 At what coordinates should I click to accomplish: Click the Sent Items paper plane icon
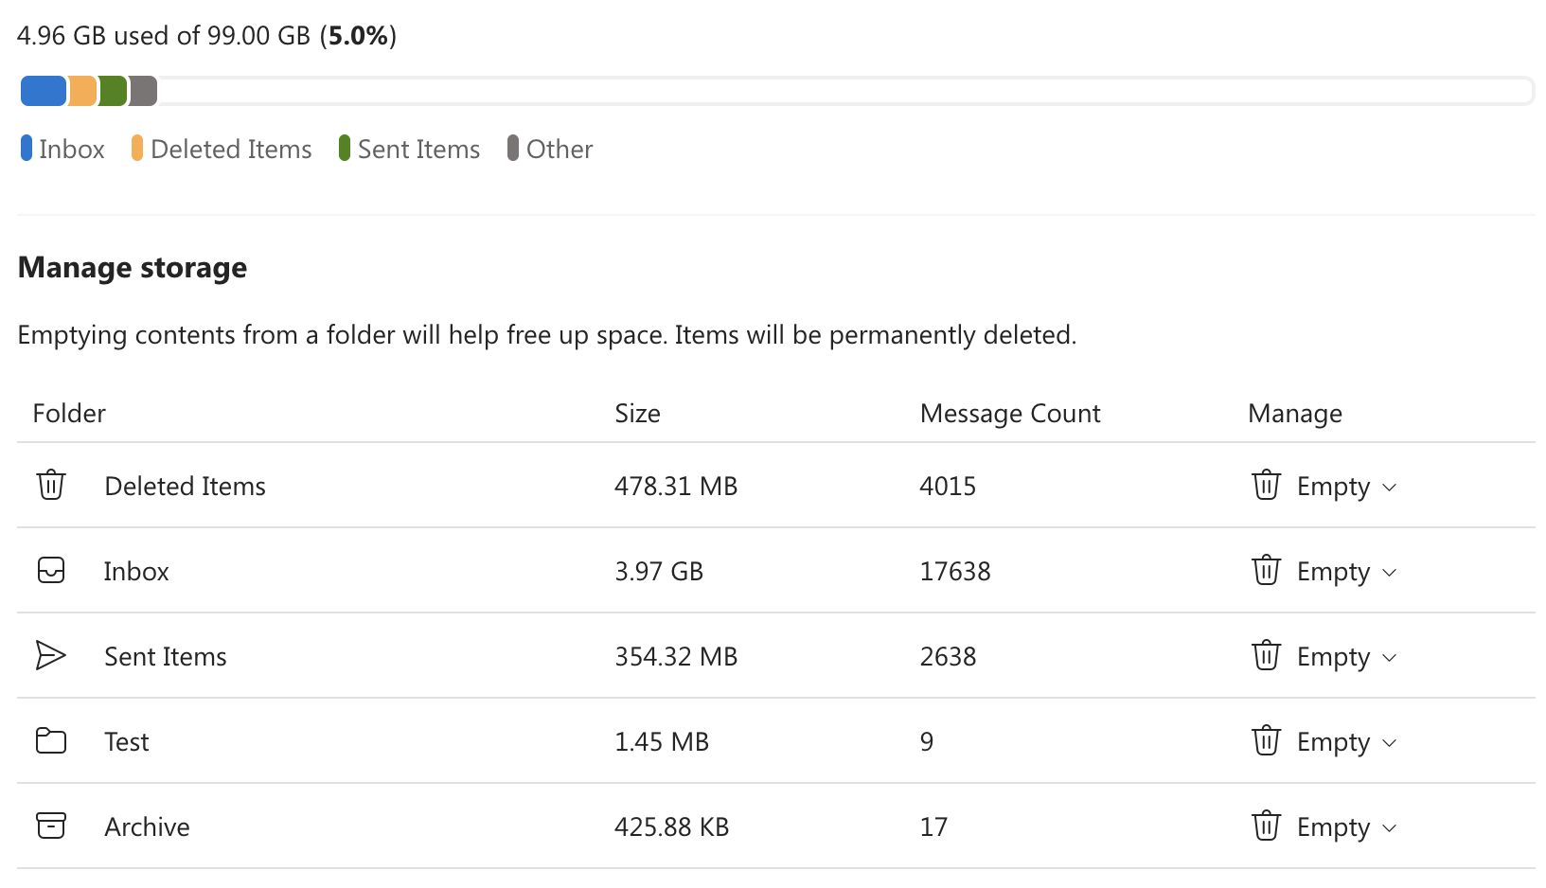[51, 655]
